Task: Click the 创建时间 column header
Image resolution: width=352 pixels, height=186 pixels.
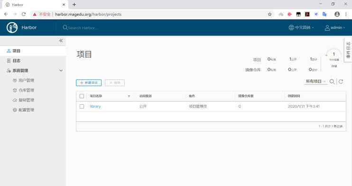Action: coord(294,96)
